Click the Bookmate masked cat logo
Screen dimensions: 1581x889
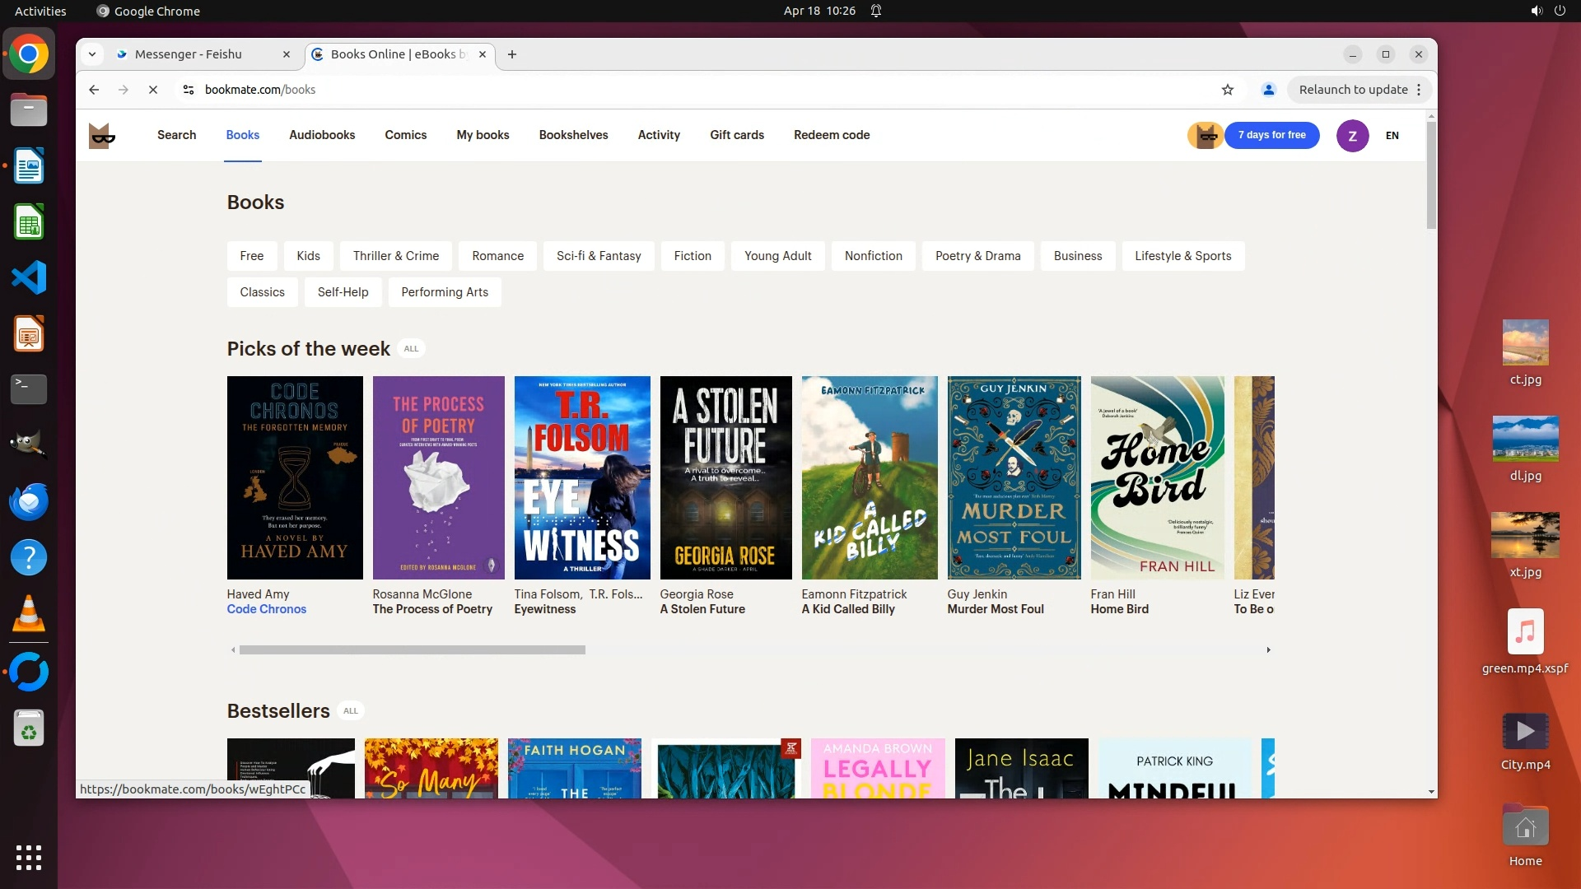(x=102, y=136)
